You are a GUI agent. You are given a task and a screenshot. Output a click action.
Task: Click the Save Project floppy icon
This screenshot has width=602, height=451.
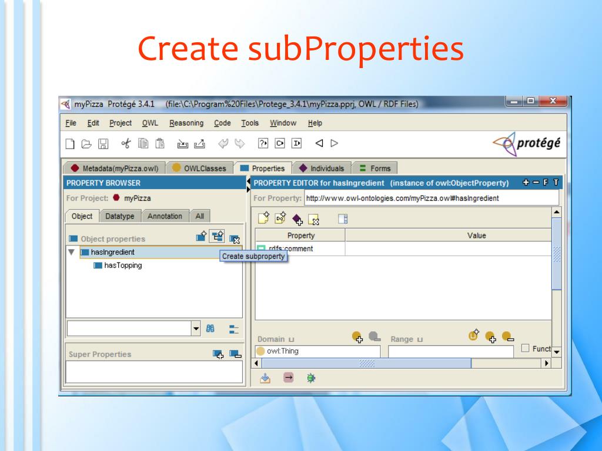(x=103, y=144)
